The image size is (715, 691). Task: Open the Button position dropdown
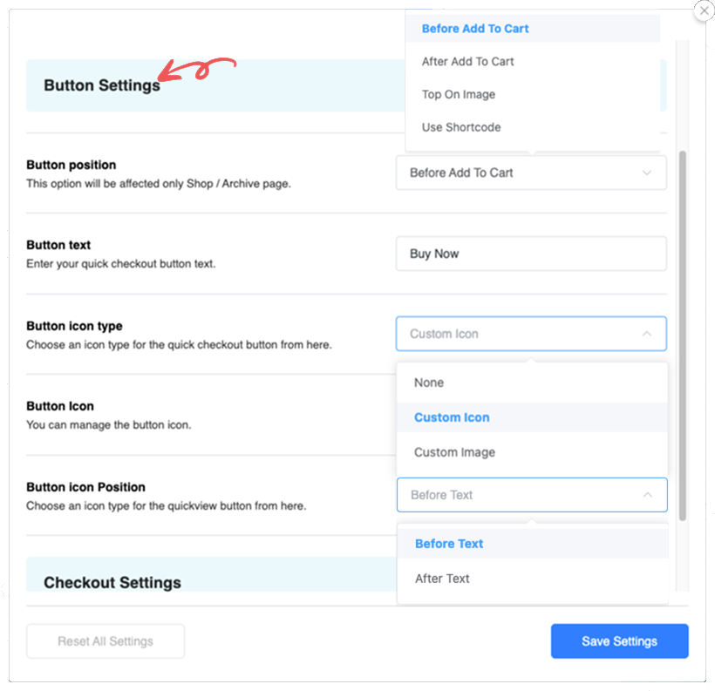[x=531, y=173]
